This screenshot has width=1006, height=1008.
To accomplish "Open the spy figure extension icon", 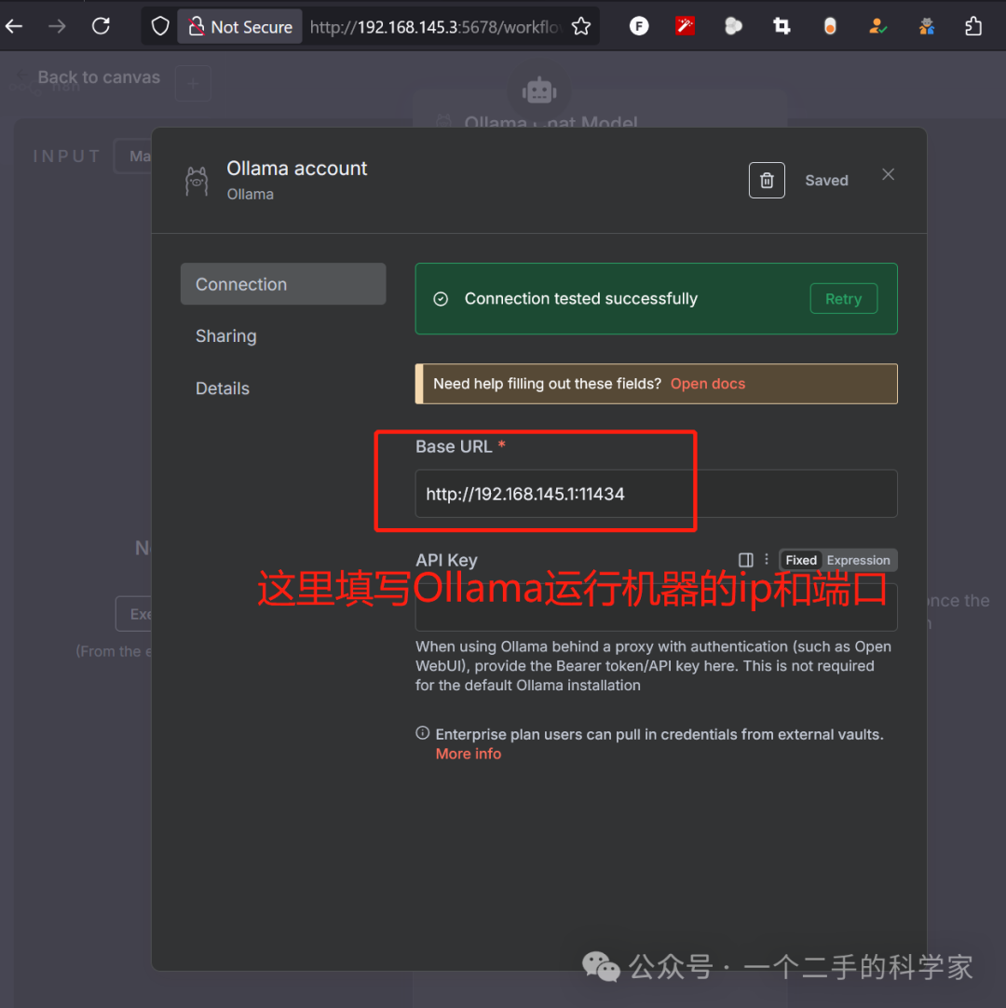I will click(926, 26).
